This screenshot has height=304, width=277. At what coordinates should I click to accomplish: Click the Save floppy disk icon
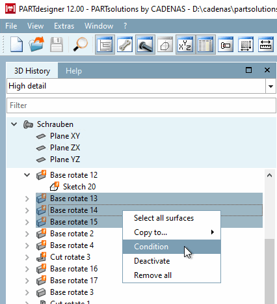pyautogui.click(x=57, y=45)
